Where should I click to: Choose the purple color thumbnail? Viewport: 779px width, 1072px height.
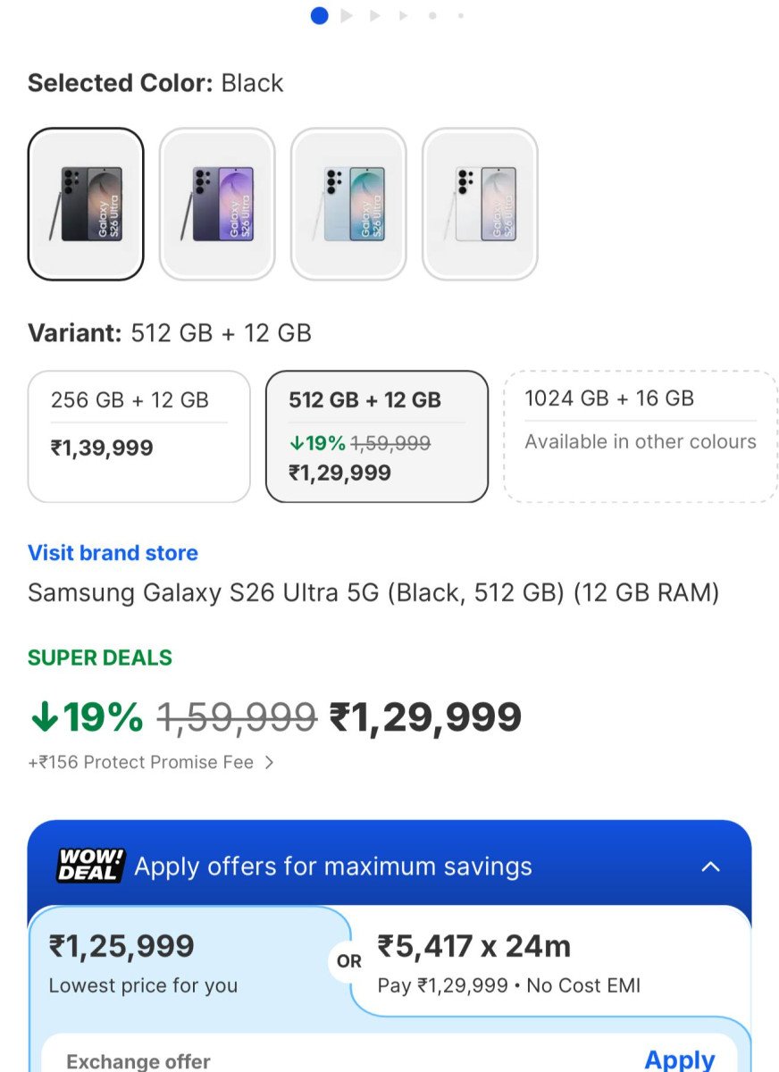click(x=217, y=204)
